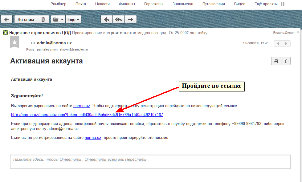Open the folder selection dropdown arrow

tap(62, 19)
